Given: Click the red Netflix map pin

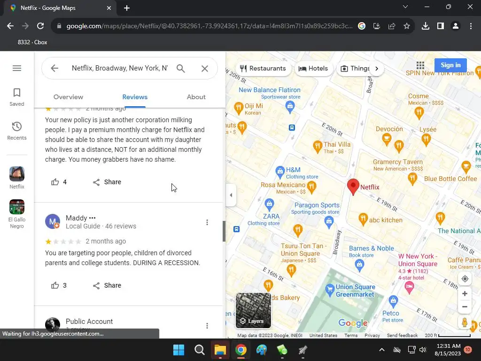Looking at the screenshot, I should pos(353,186).
